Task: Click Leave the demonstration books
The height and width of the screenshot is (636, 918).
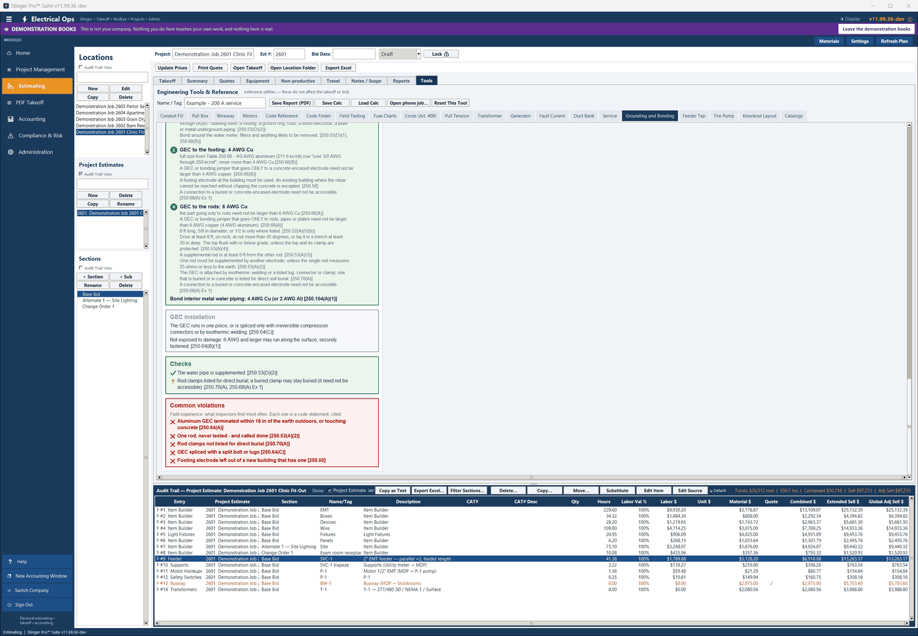Action: 876,29
